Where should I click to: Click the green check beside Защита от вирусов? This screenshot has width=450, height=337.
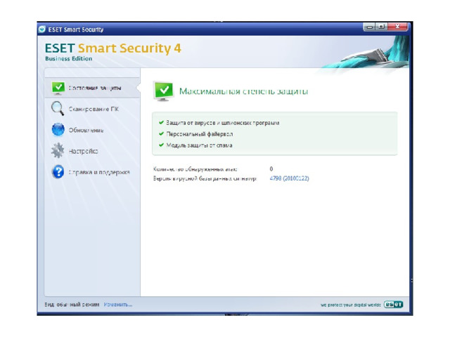[161, 122]
